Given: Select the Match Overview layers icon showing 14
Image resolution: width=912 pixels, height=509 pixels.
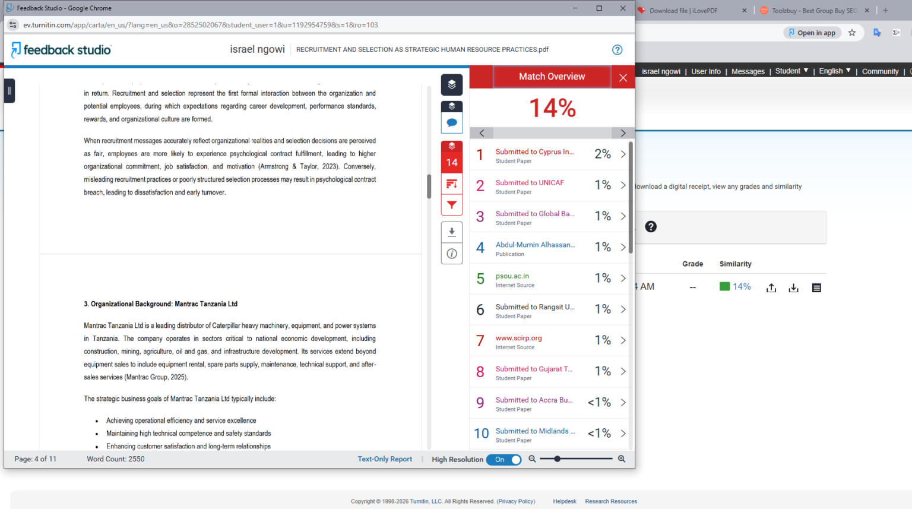Looking at the screenshot, I should [x=452, y=157].
